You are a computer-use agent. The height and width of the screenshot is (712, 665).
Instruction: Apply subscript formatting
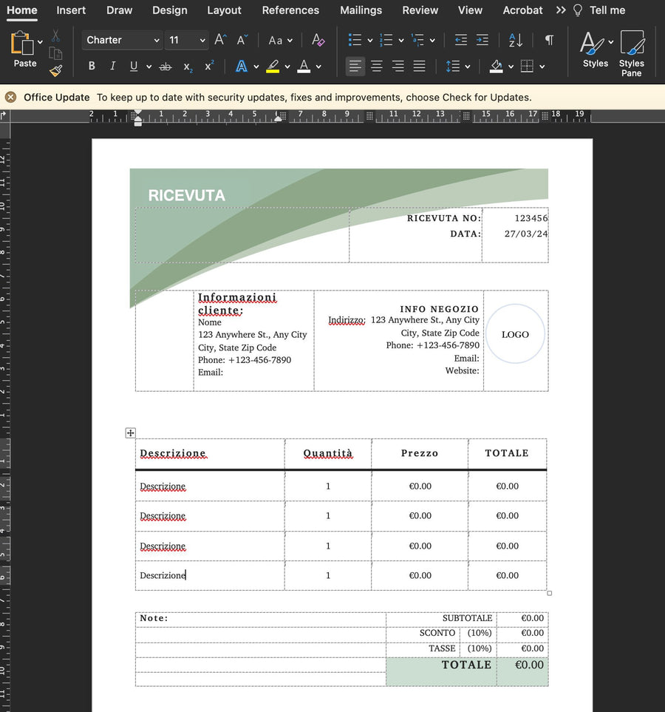click(x=188, y=67)
